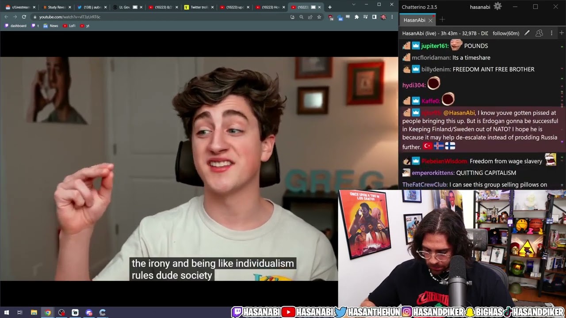Viewport: 566px width, 318px height.
Task: Add a new Chatterino tab
Action: click(x=442, y=20)
